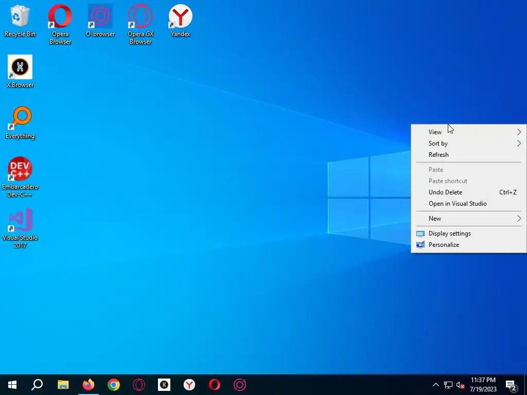The image size is (527, 395).
Task: Launch Opera GX from the taskbar
Action: click(x=139, y=385)
